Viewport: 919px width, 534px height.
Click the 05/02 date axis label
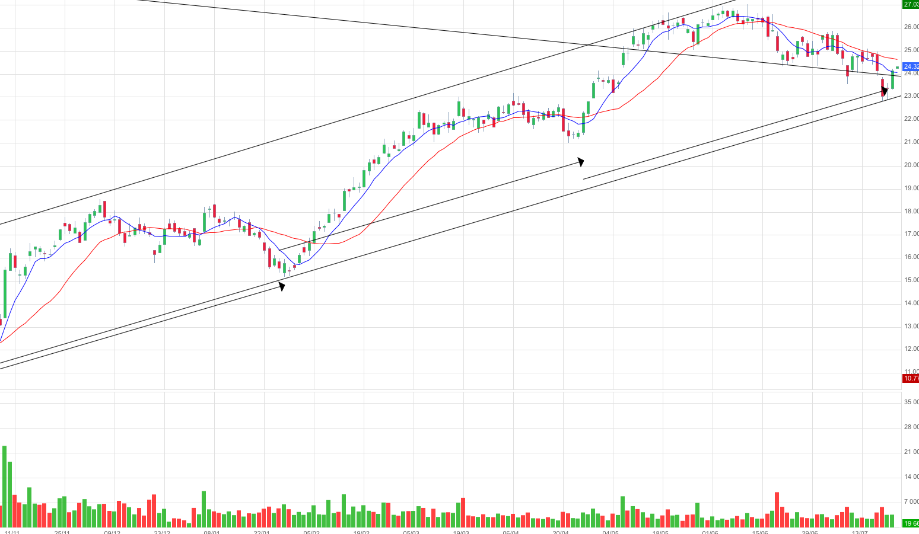tap(311, 532)
